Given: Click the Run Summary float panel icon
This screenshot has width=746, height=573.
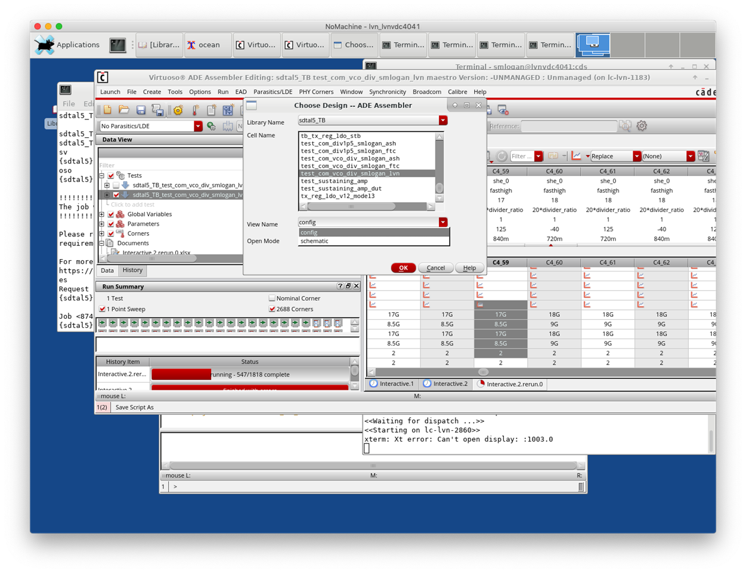Looking at the screenshot, I should [348, 286].
